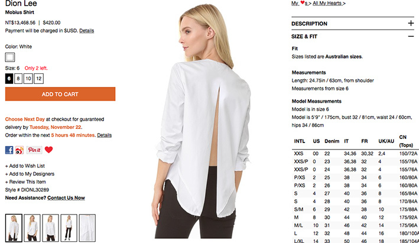Pick the size 12 option
The image size is (419, 243).
pyautogui.click(x=39, y=79)
